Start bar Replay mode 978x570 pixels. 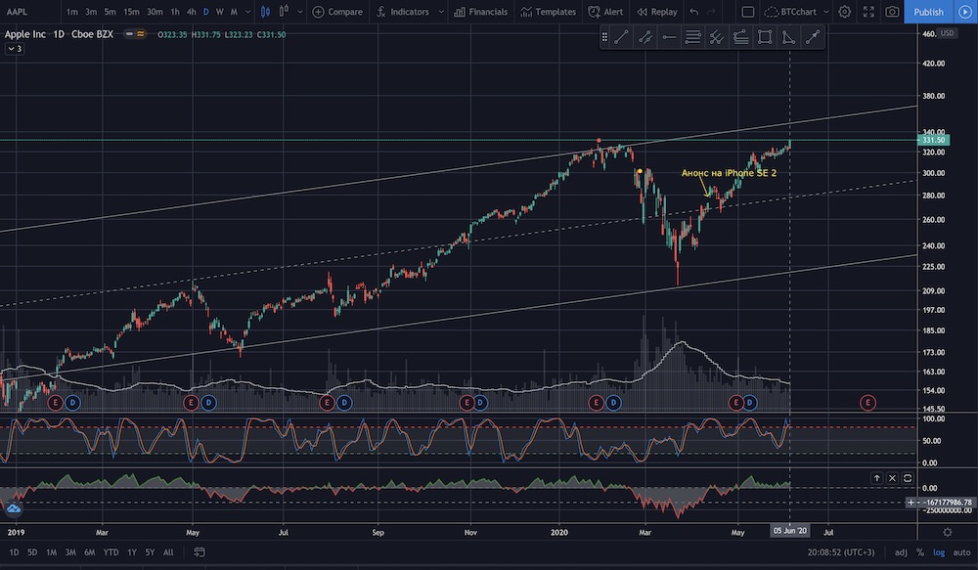tap(657, 11)
